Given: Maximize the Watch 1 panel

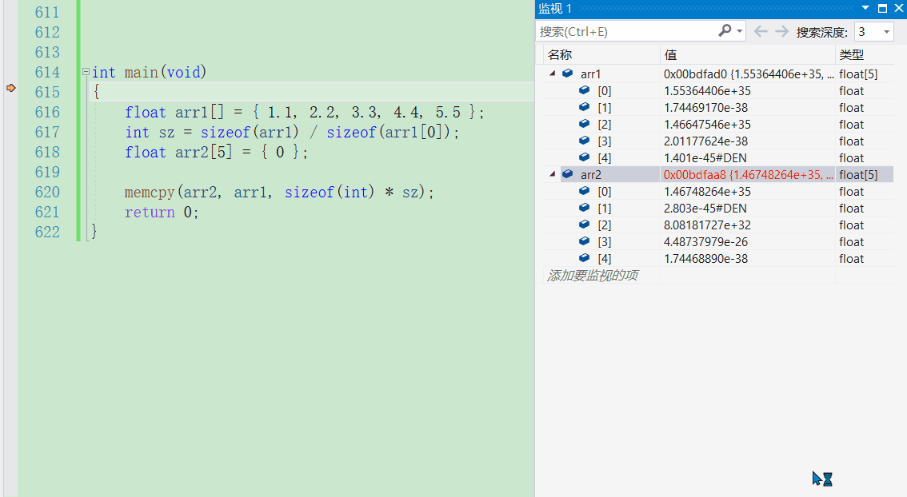Looking at the screenshot, I should click(882, 8).
